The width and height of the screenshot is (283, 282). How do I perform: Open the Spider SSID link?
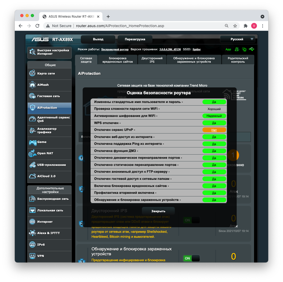(197, 49)
